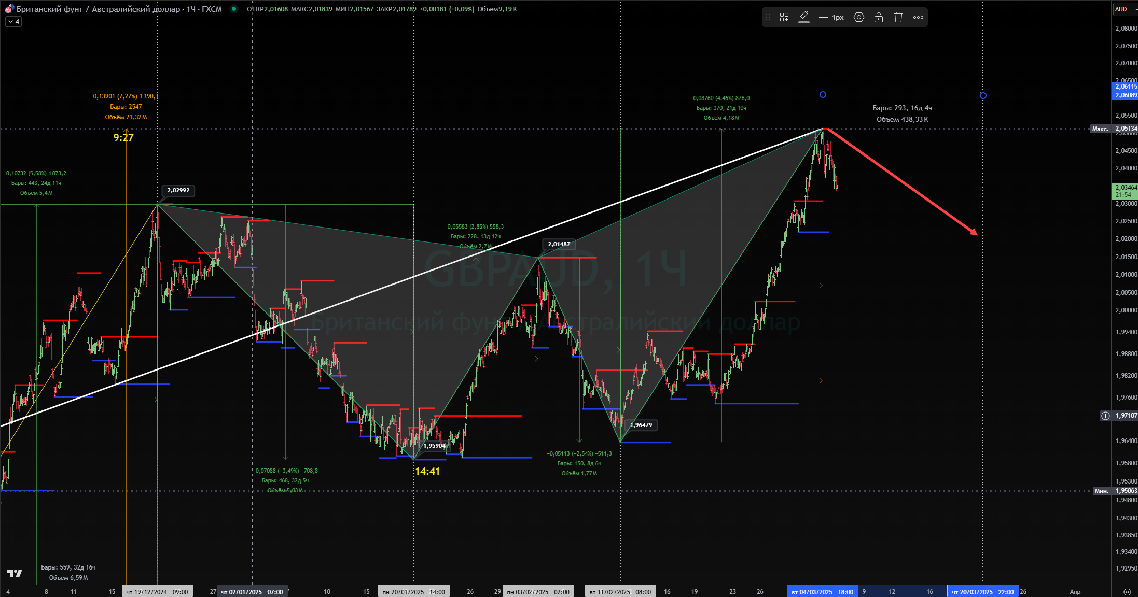Click the blue 2,06115 price axis label

1125,87
